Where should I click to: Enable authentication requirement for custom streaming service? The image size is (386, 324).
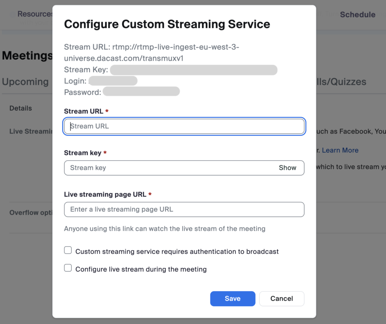[x=68, y=250]
